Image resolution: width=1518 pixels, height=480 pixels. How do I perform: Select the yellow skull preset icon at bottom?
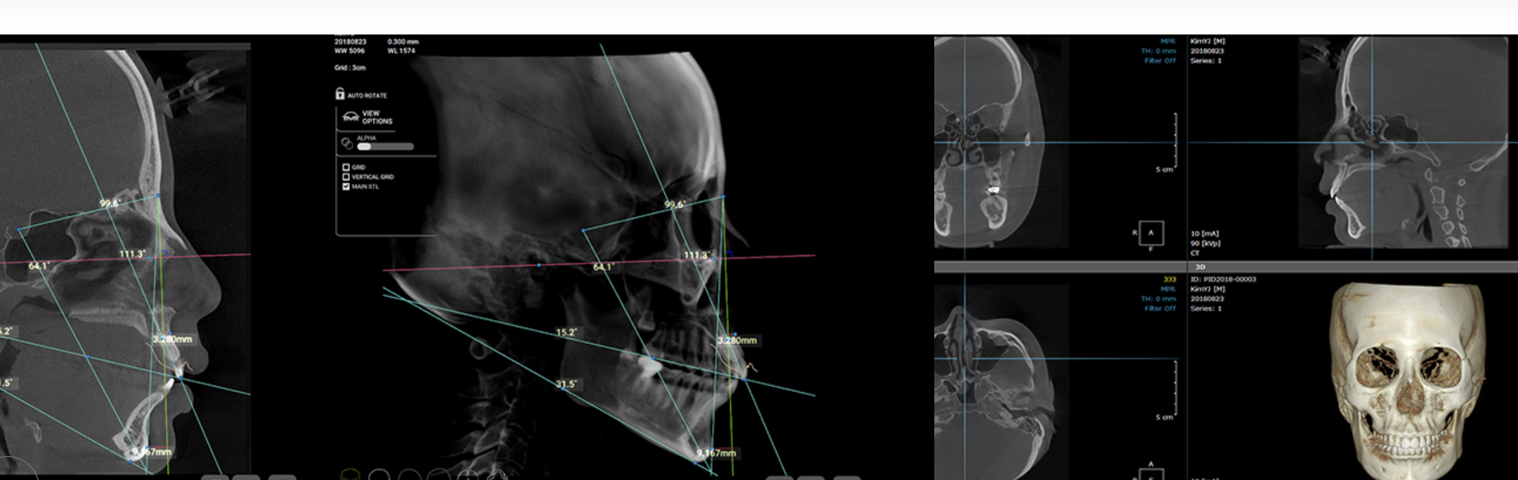coord(351,475)
